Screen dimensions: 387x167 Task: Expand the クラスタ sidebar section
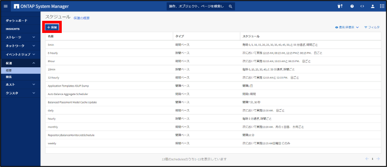tap(20, 93)
